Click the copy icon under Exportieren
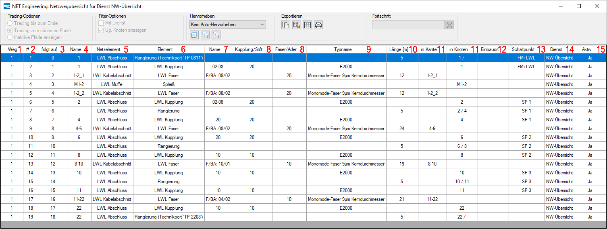The height and width of the screenshot is (229, 607). pos(285,25)
